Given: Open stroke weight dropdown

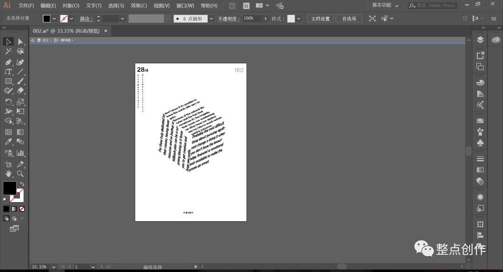Looking at the screenshot, I should click(122, 19).
